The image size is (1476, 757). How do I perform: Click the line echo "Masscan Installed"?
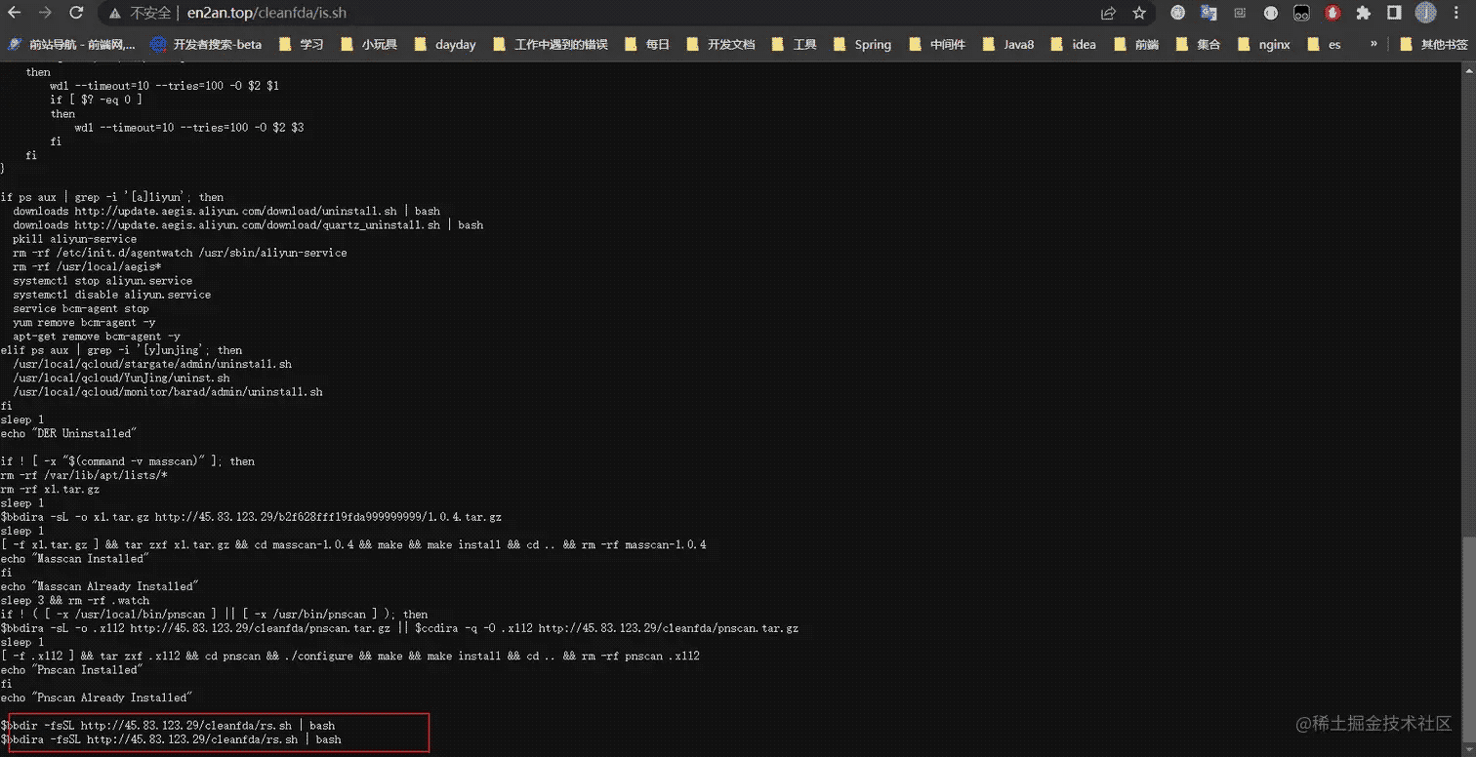tap(74, 559)
